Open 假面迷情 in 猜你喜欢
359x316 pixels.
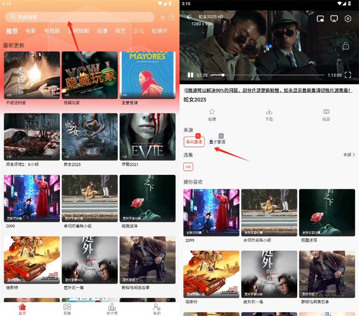coord(327,213)
